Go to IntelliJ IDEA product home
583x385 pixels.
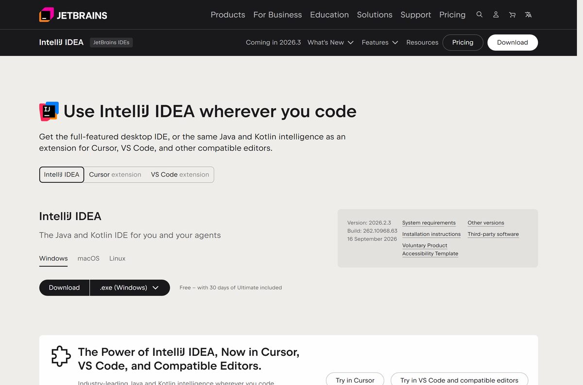coord(61,42)
